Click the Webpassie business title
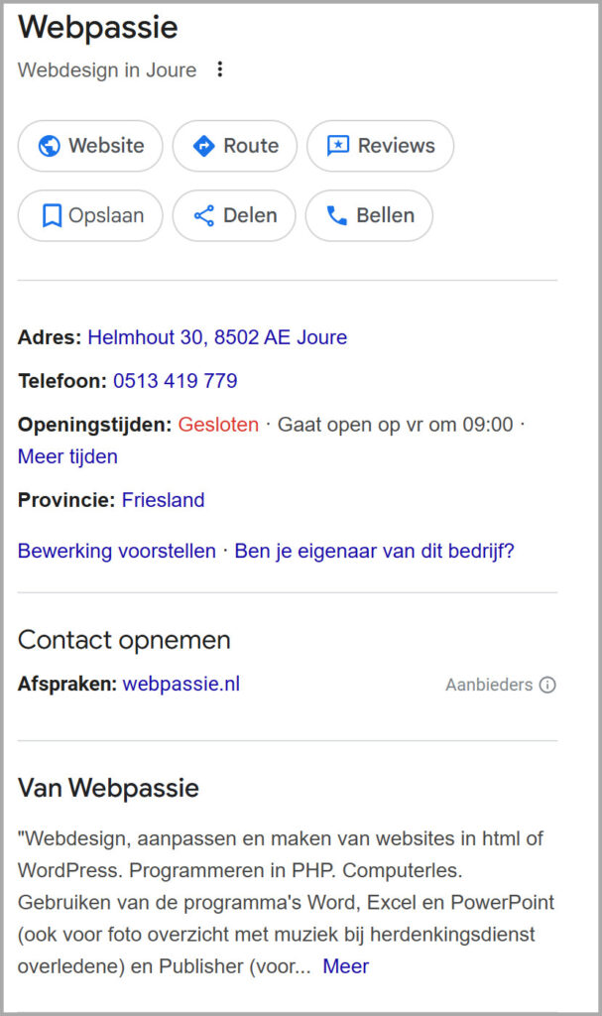 (98, 28)
